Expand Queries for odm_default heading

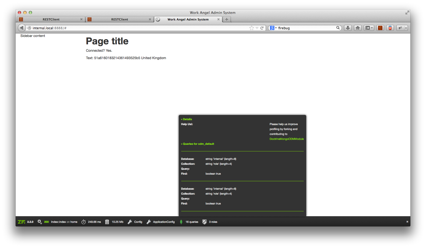(x=197, y=144)
